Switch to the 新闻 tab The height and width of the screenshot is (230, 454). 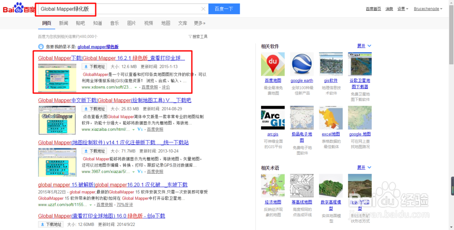tap(64, 23)
